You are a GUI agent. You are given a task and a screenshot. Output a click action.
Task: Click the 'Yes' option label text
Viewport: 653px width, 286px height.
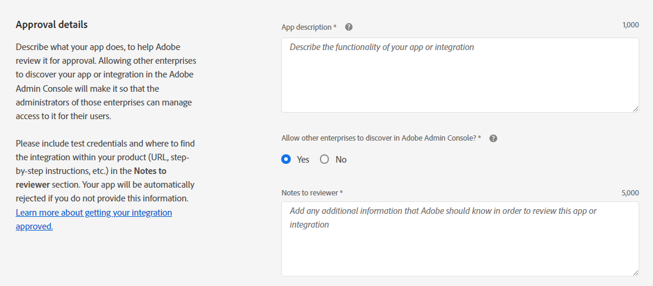303,160
